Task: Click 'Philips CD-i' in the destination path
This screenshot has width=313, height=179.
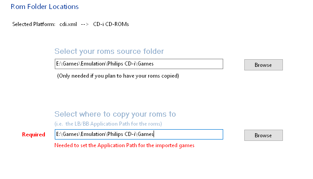Action: pos(122,134)
